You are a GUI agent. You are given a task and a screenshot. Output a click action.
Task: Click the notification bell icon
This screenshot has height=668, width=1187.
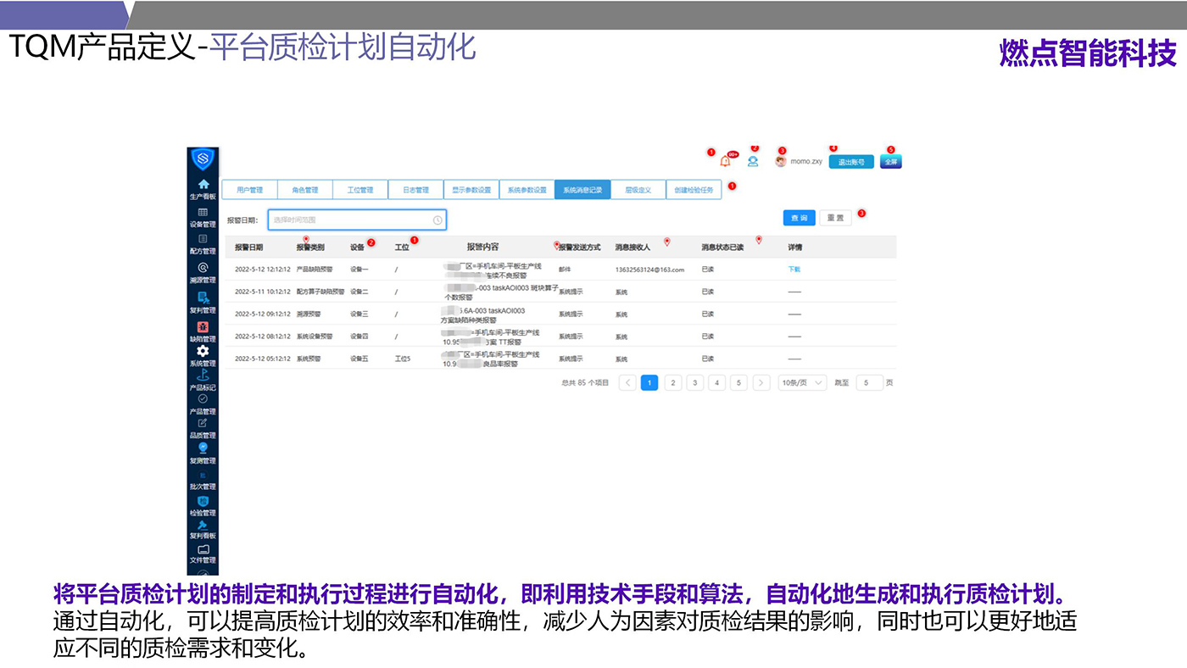pos(725,161)
